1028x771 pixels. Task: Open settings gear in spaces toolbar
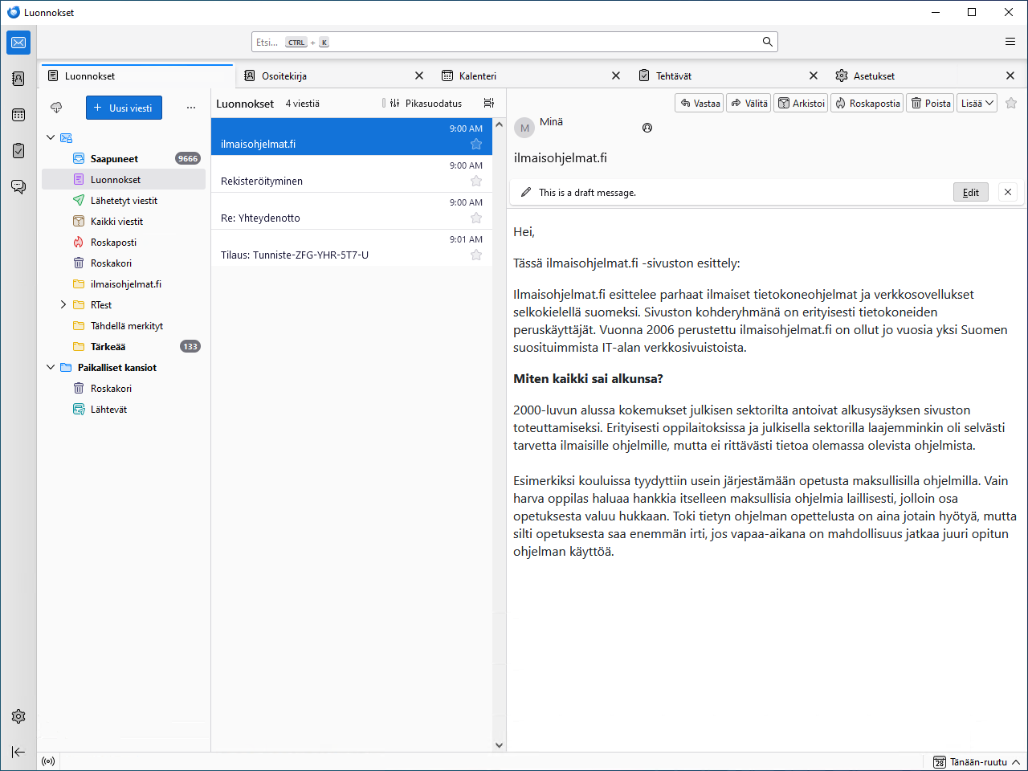tap(18, 716)
